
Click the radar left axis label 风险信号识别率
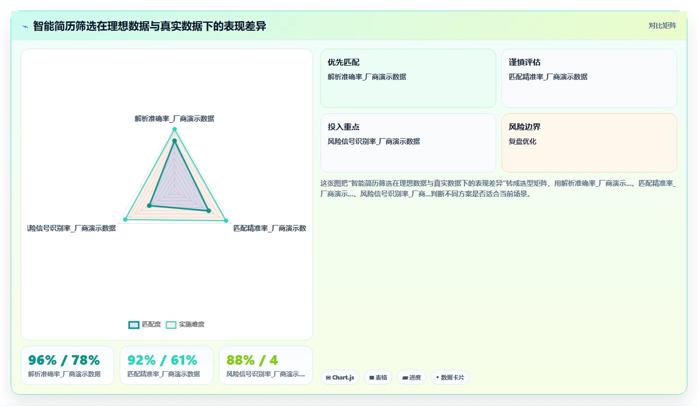[71, 229]
